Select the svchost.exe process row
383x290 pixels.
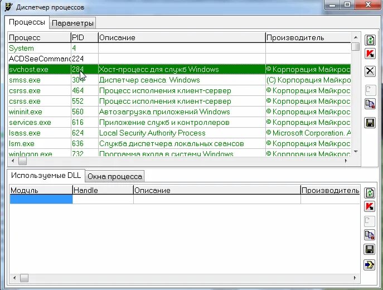point(180,69)
